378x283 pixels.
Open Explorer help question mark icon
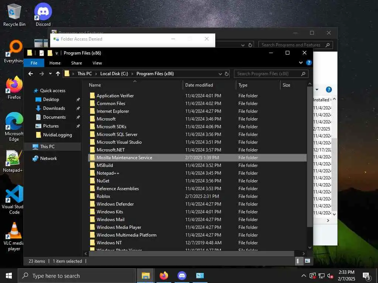click(x=309, y=63)
